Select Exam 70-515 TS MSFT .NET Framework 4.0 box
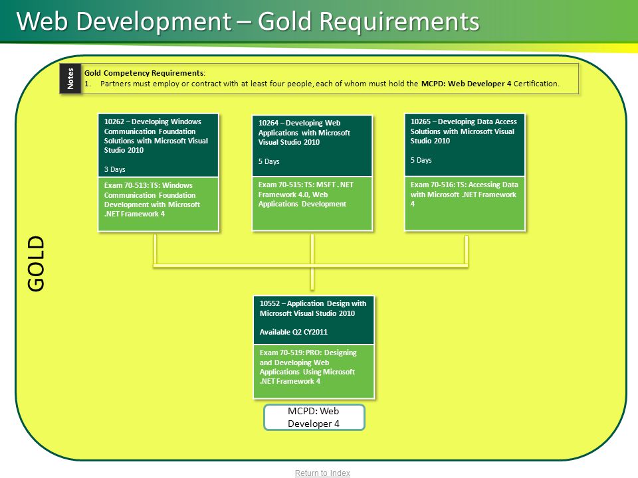638x478 pixels. coord(312,204)
